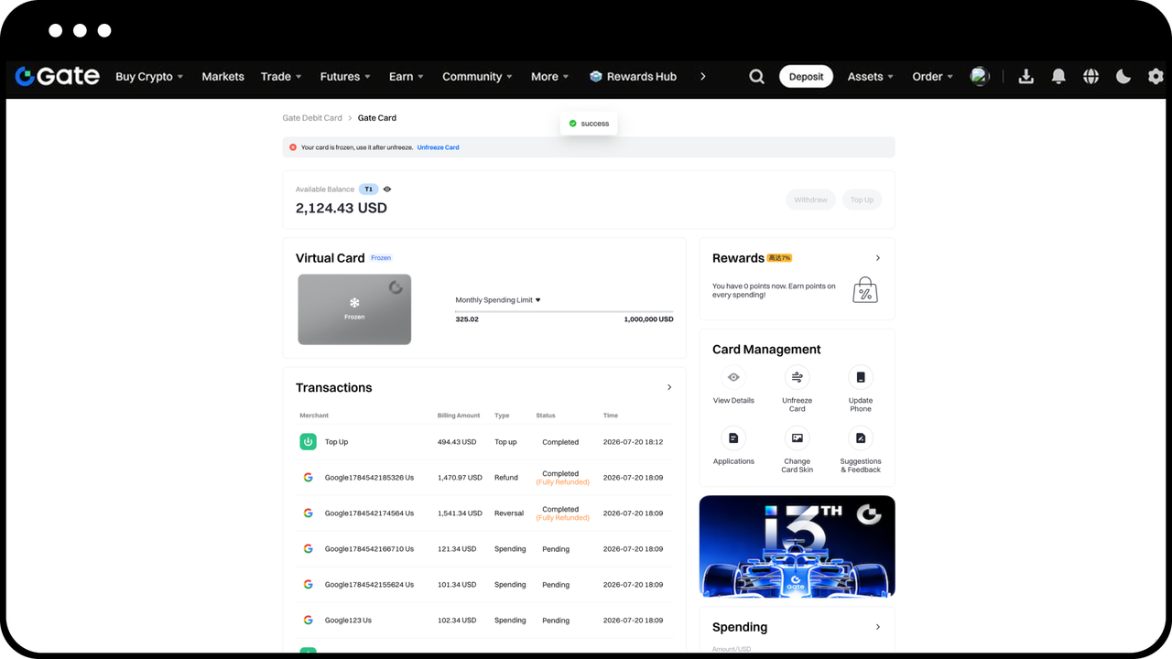Click the Unfreeze Card link
Viewport: 1172px width, 659px height.
[438, 147]
